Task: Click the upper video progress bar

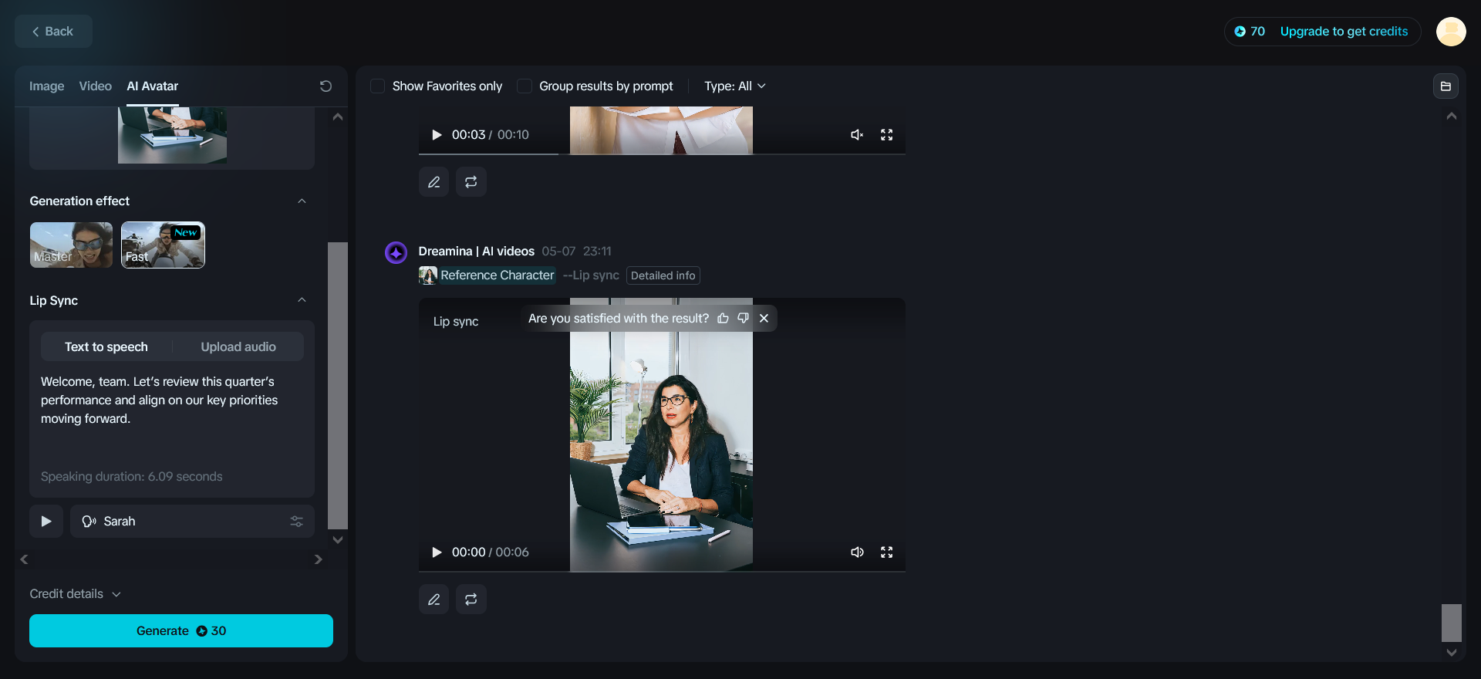Action: pyautogui.click(x=662, y=154)
